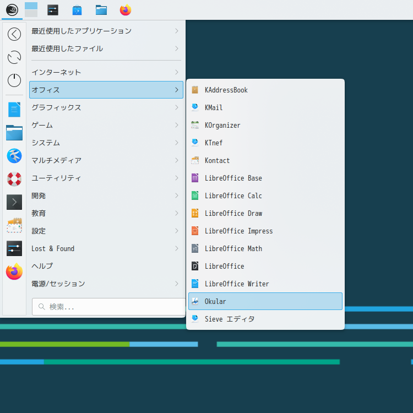Expand the ユーティリティ category arrow

(177, 178)
